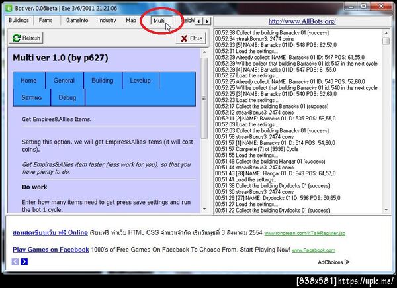397x288 pixels.
Task: Open the partially hidden Neighbors tab
Action: pyautogui.click(x=188, y=21)
